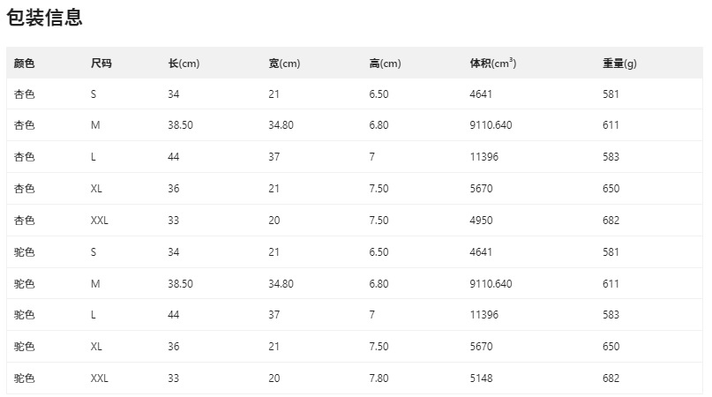
Task: Click the 重量(g) column header
Action: [619, 64]
